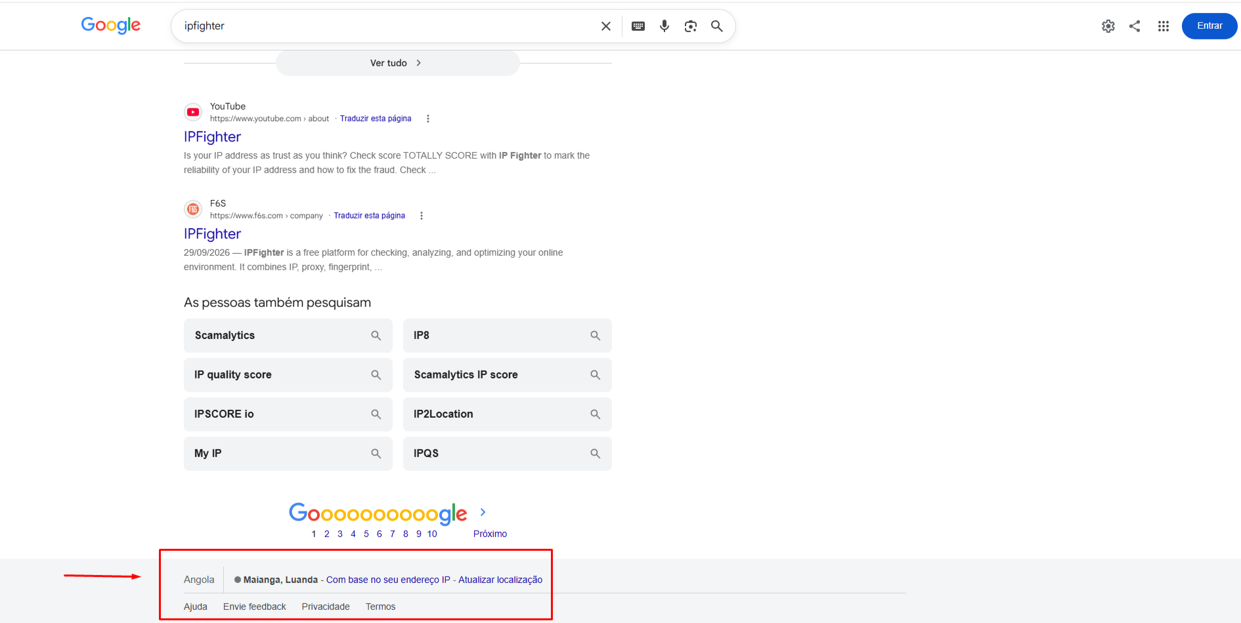Expand results with Ver tudo
1241x623 pixels.
[397, 63]
